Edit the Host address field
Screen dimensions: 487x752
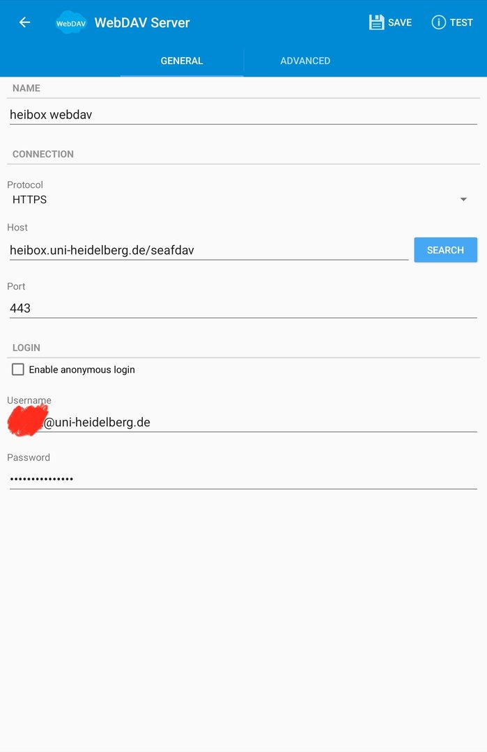(209, 250)
